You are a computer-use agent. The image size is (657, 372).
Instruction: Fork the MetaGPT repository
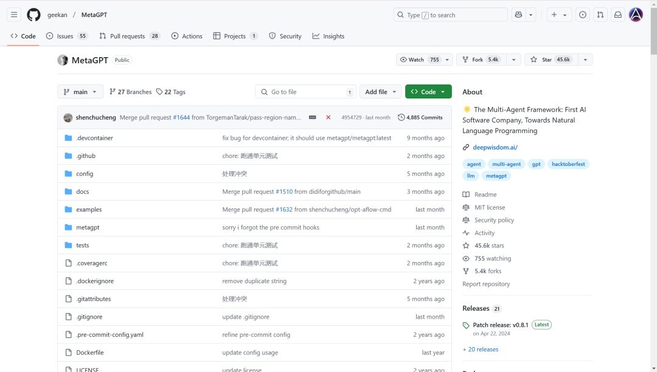pos(481,60)
